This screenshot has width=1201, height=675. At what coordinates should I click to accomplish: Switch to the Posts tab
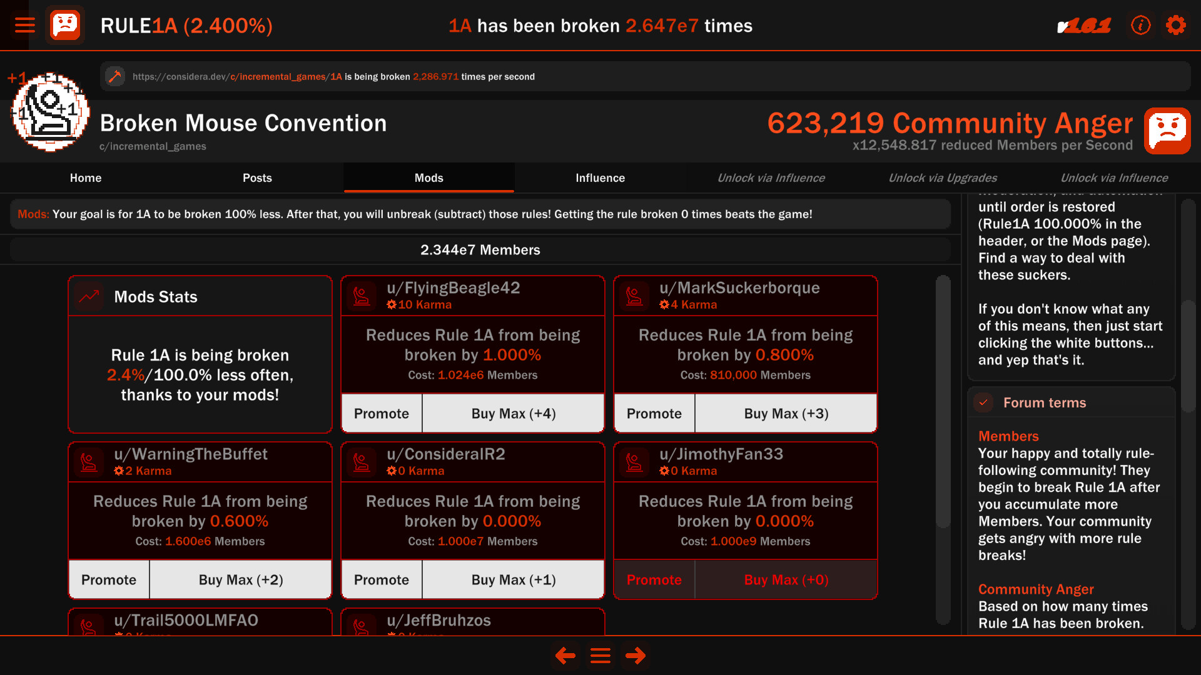point(257,178)
